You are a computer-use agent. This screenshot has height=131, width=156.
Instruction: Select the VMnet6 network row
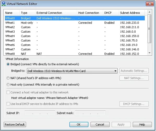click(x=75, y=45)
